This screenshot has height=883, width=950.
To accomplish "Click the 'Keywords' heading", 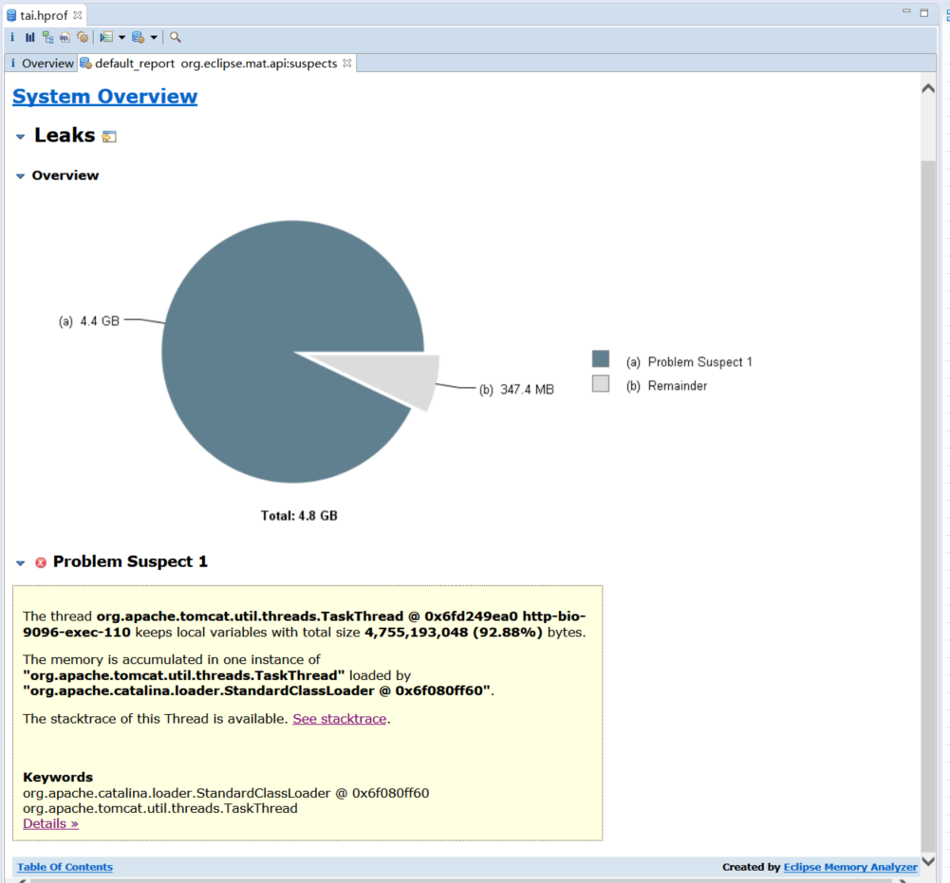I will click(x=58, y=777).
